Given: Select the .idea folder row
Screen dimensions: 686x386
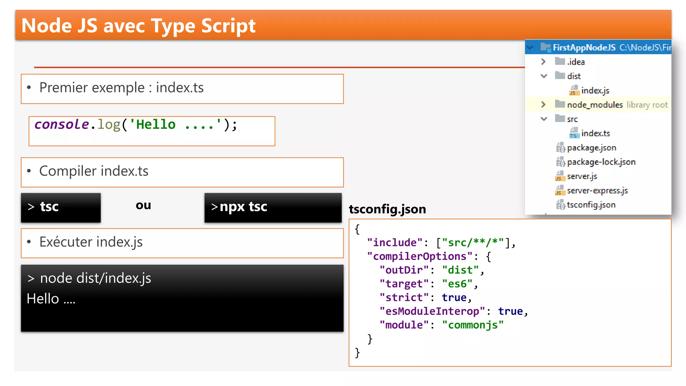Looking at the screenshot, I should (598, 62).
